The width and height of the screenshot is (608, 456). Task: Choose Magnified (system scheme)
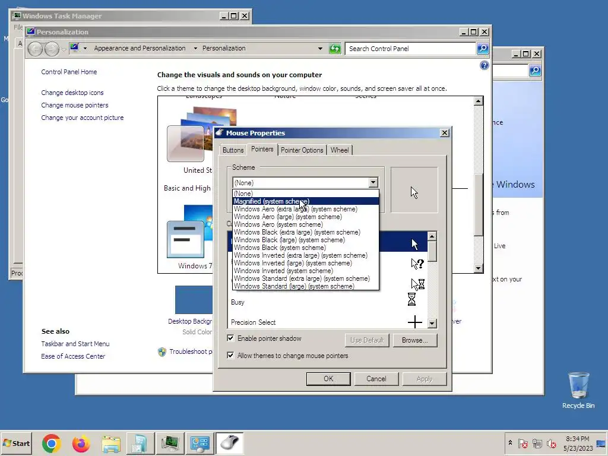pos(306,201)
